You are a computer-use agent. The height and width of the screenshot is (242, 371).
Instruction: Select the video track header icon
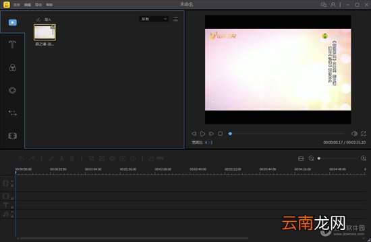[x=5, y=184]
